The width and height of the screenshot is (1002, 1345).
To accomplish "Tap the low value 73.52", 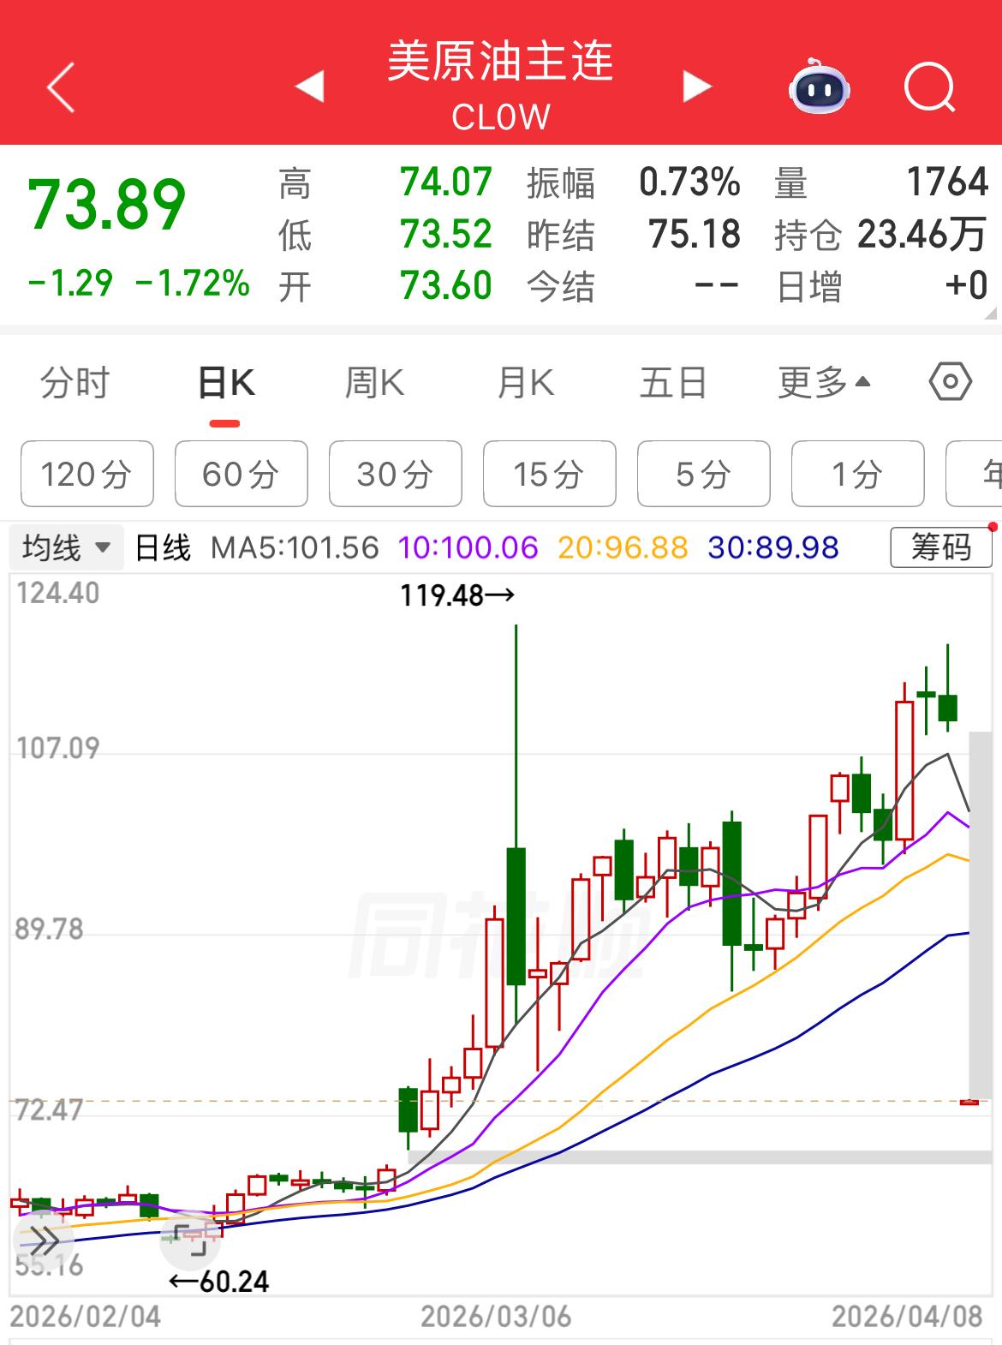I will 446,234.
